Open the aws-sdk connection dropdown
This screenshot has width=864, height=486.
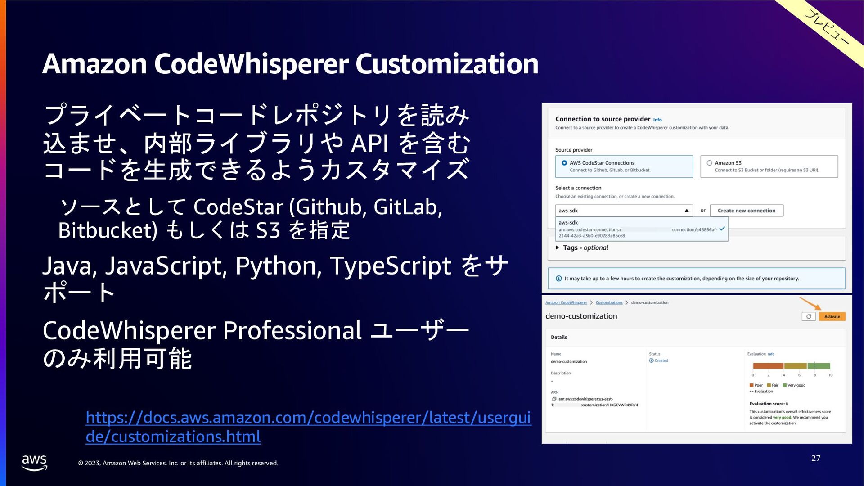pos(624,211)
